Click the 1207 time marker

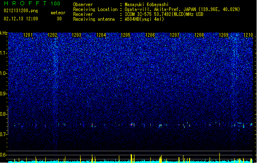point(175,35)
